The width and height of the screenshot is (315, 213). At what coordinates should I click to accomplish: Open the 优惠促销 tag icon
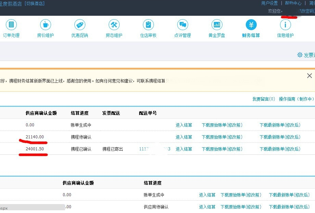tap(80, 25)
